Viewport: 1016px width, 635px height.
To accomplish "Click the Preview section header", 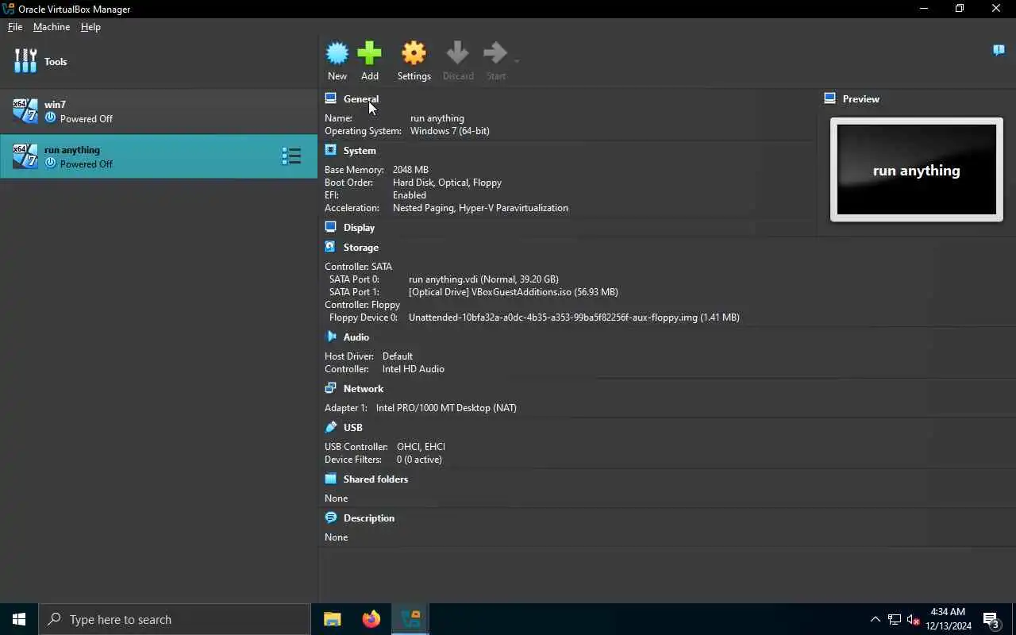I will tap(861, 99).
